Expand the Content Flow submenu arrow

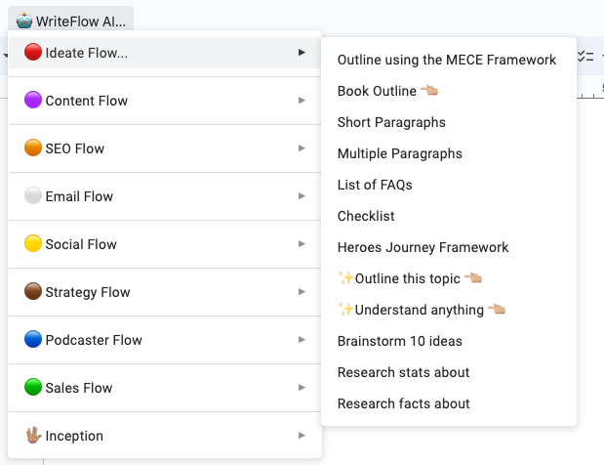click(302, 101)
